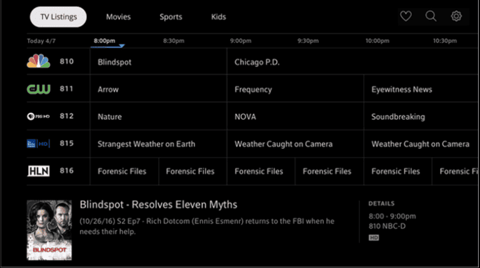Click the S2 Ep7 episode description
This screenshot has height=268, width=480.
(x=207, y=226)
